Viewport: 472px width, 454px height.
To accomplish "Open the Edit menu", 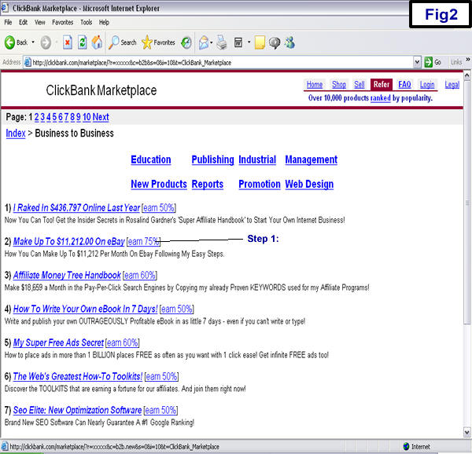I will pos(23,22).
